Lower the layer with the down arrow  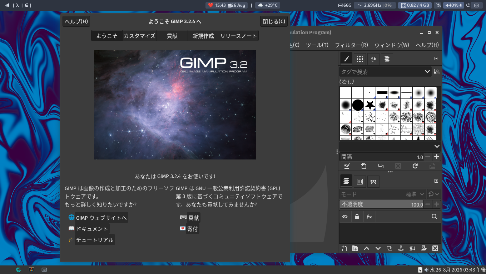(378, 248)
